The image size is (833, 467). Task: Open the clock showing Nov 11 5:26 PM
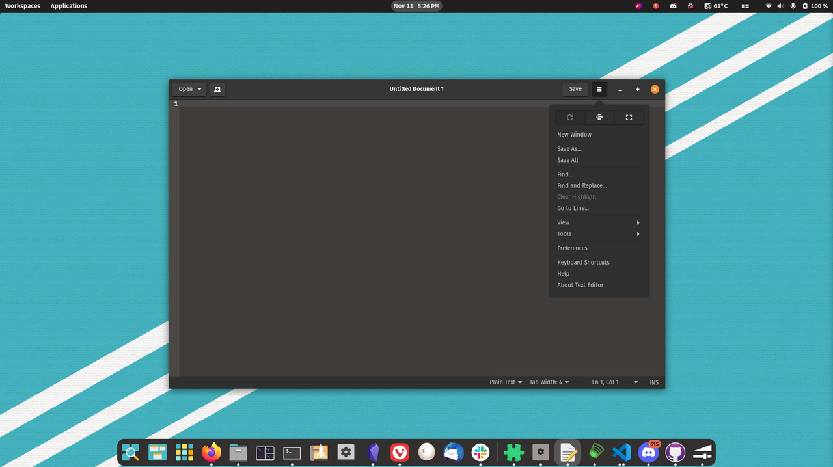pos(416,6)
